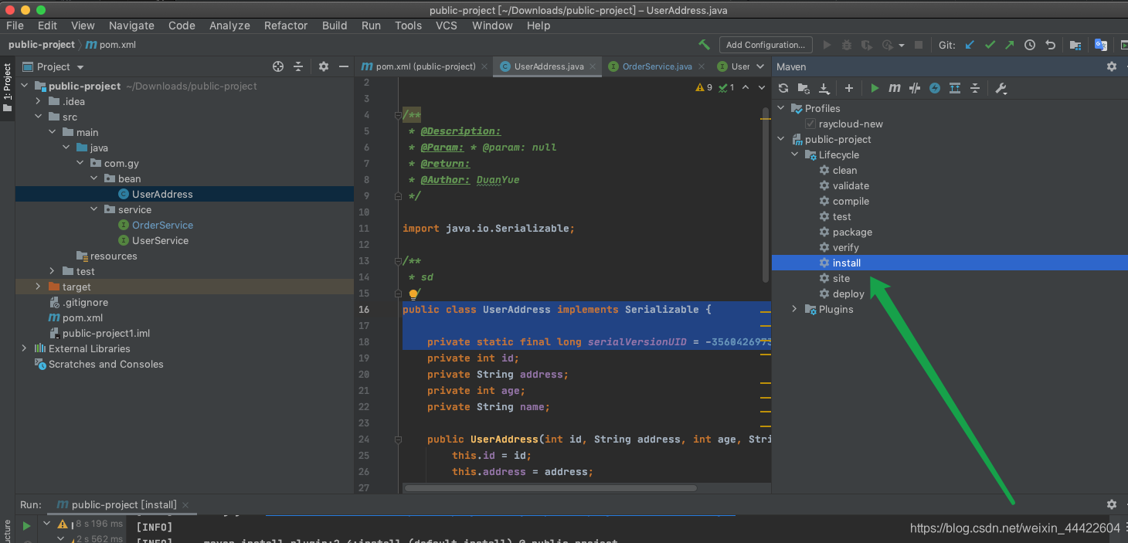Click Add Configuration button
The width and height of the screenshot is (1128, 543).
[x=766, y=45]
